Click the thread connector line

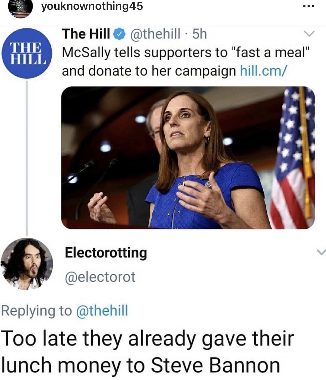27,158
